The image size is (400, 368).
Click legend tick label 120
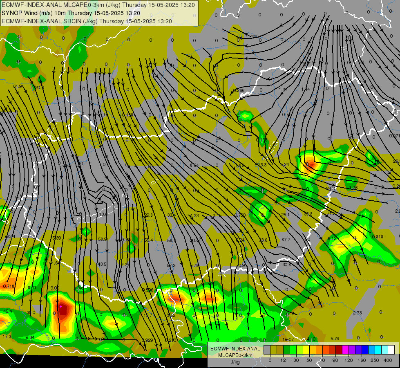click(349, 360)
